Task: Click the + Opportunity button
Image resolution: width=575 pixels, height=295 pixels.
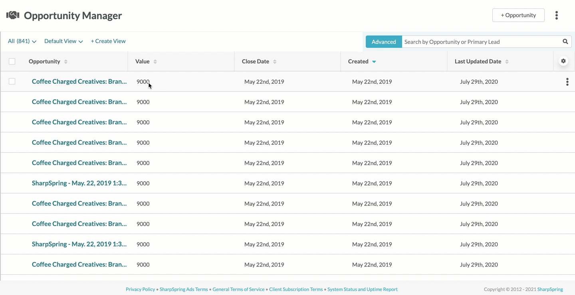Action: point(518,15)
